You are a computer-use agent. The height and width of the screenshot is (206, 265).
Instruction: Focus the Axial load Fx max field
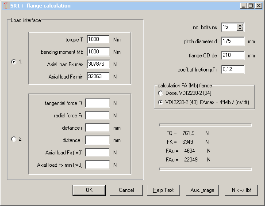pos(98,64)
